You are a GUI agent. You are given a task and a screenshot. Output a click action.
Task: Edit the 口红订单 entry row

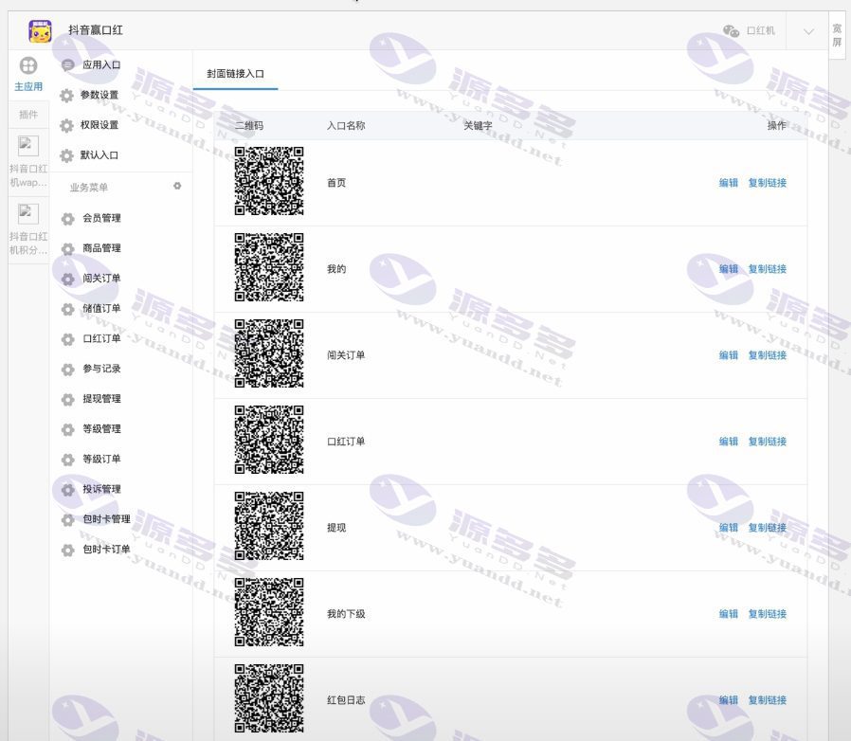click(729, 442)
